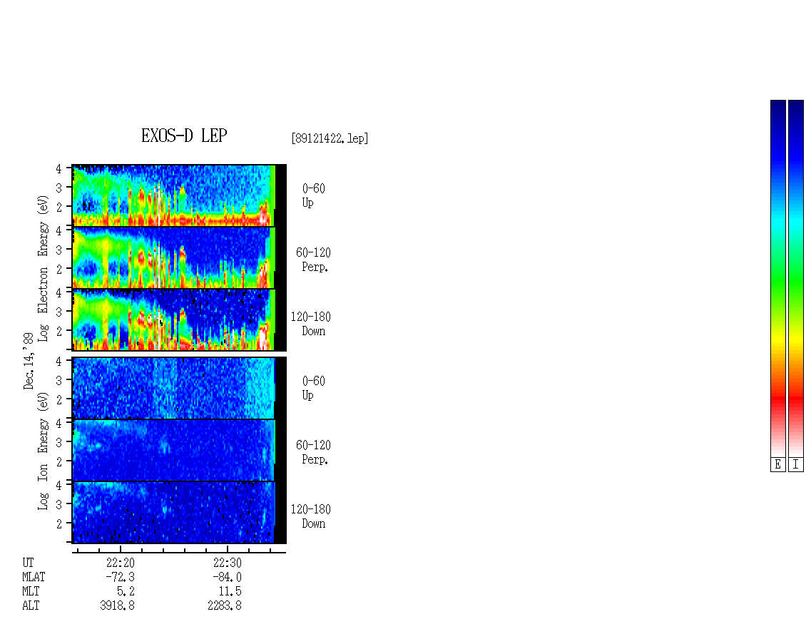Click the -84.0 MLAT value

228,577
